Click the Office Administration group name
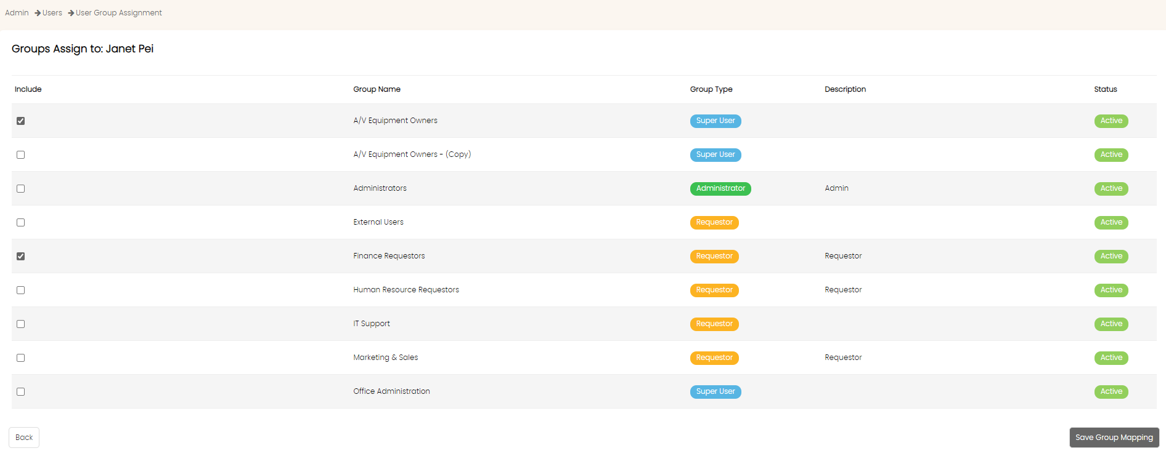The image size is (1166, 456). tap(392, 391)
